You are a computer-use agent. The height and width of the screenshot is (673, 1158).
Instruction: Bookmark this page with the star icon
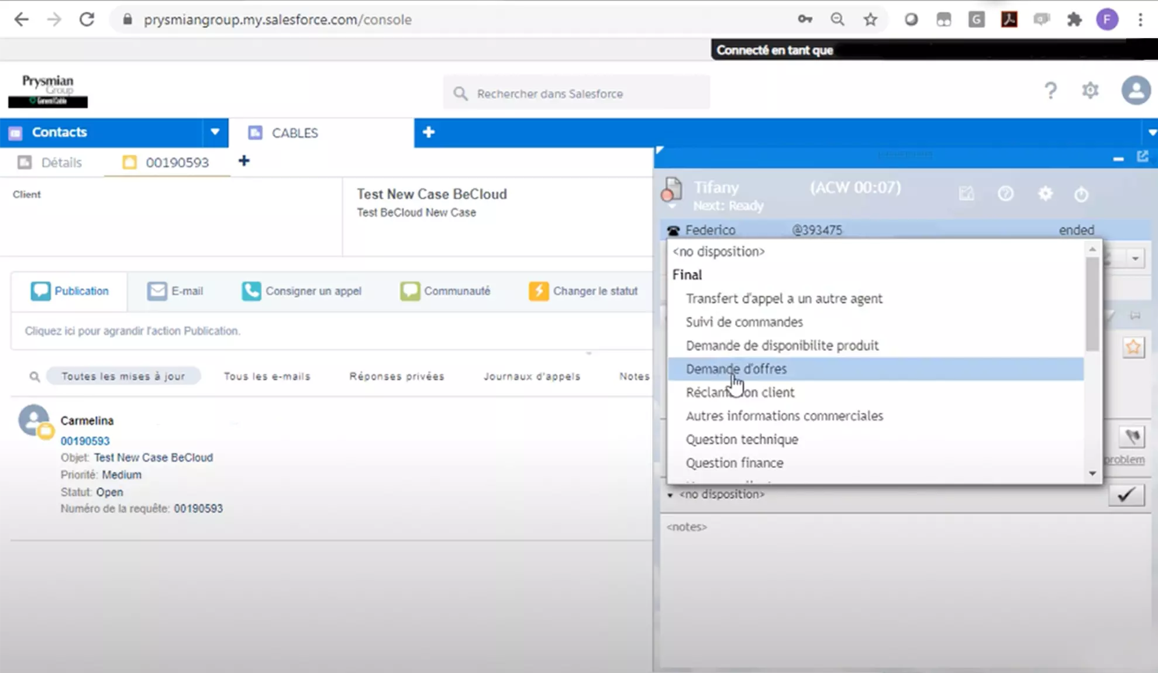(x=870, y=19)
